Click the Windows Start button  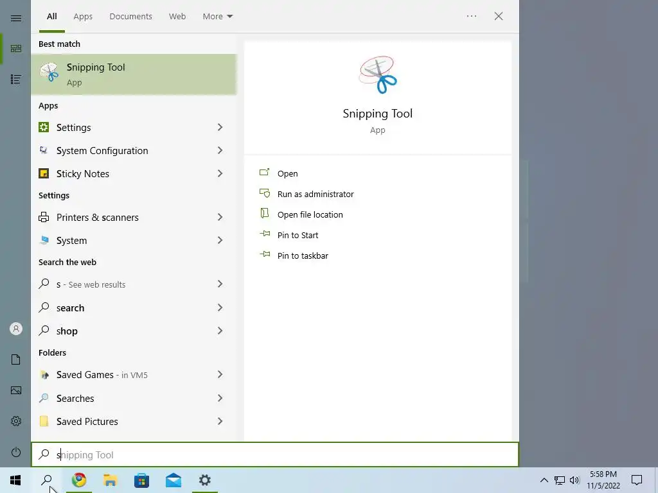coord(15,480)
